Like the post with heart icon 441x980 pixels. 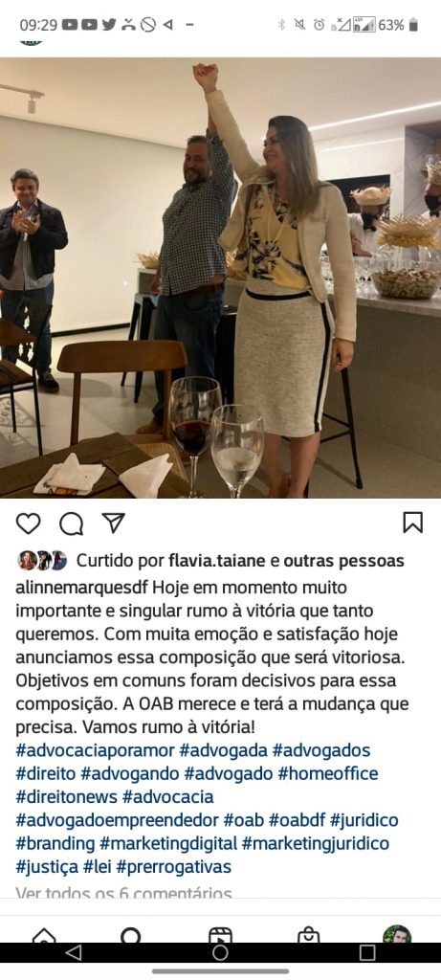click(28, 523)
